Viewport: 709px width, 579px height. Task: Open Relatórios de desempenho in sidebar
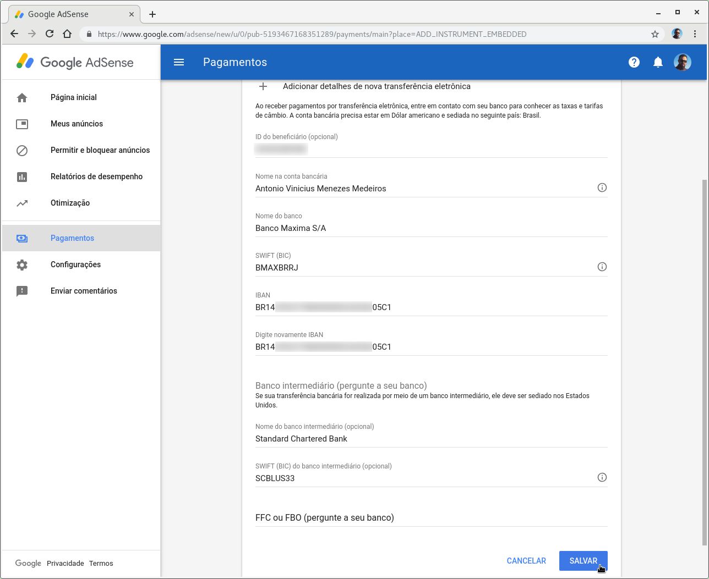click(81, 177)
